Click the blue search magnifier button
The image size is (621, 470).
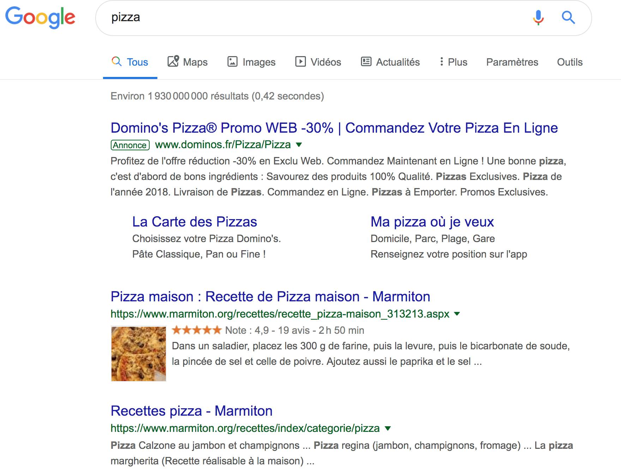coord(568,17)
